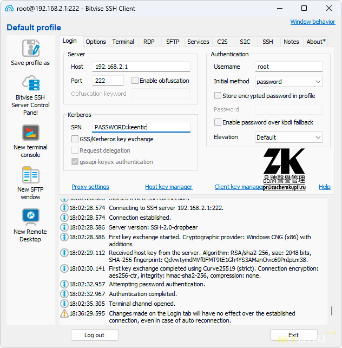342x348 pixels.
Task: Open the About* tab
Action: point(316,42)
